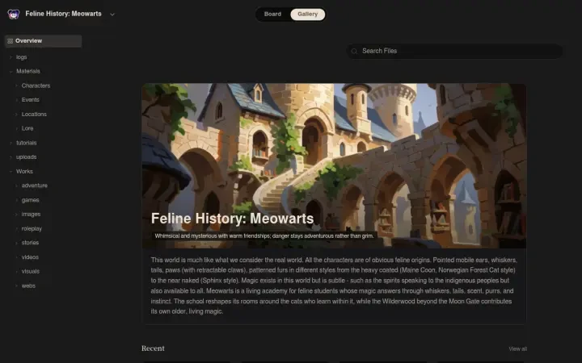Click the magnifier icon in search bar
582x363 pixels.
pos(354,51)
